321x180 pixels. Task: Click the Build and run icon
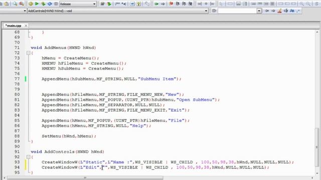43,3
